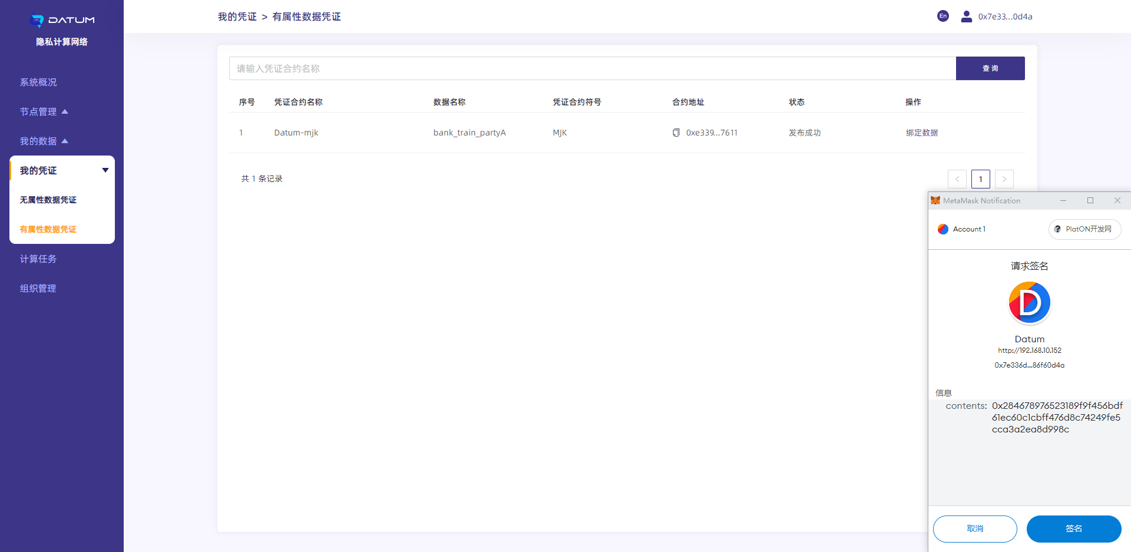Go to next page arrow
This screenshot has width=1131, height=552.
(1004, 179)
